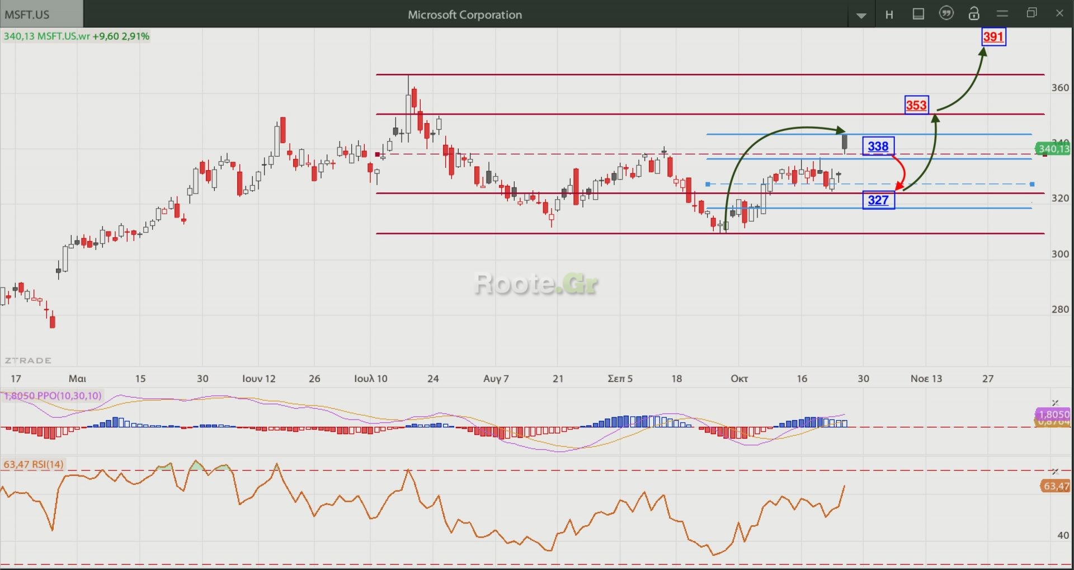Click the purple 1,8050 PPO value tag
Screen dimensions: 1074x570
click(1053, 414)
